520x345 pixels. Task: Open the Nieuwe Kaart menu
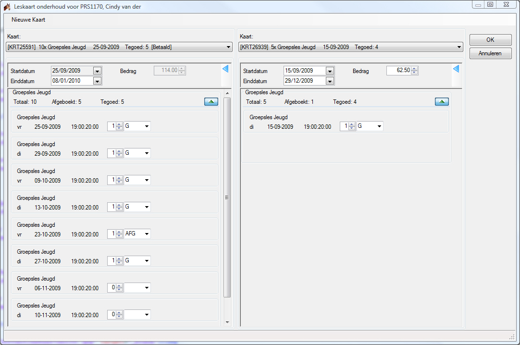point(28,20)
